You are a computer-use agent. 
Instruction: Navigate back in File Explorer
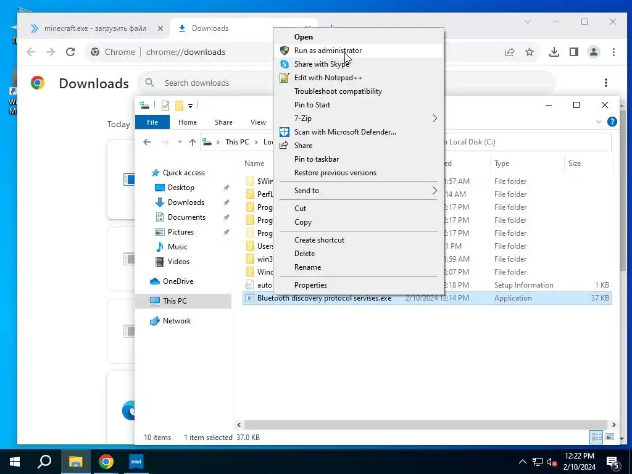point(147,142)
